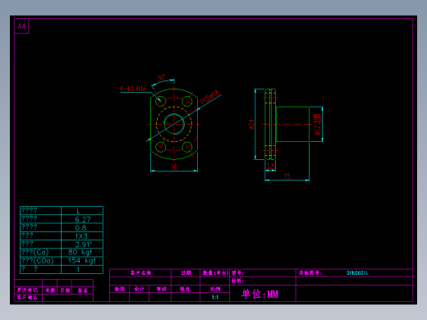This screenshot has height=320, width=427.
Task: Click the 比例 scale heading
Action: (x=215, y=289)
